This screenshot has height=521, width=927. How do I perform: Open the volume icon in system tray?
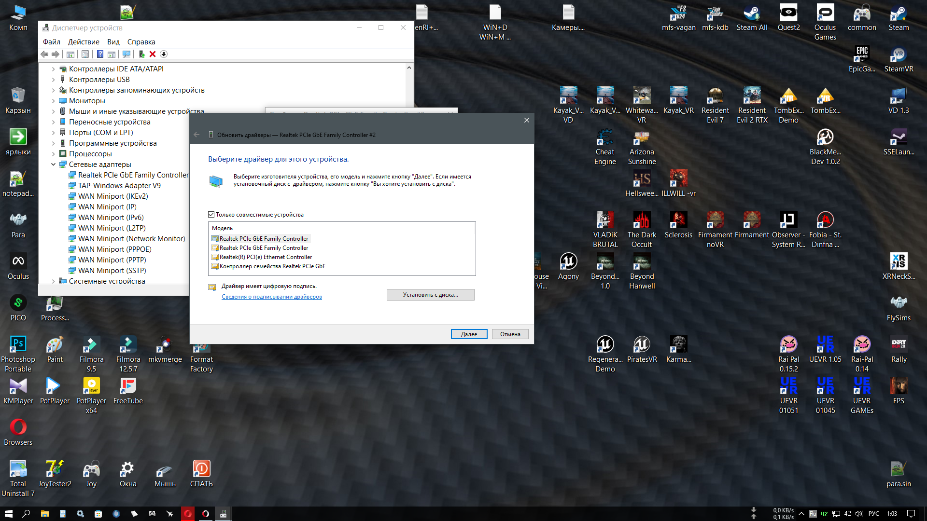(x=859, y=514)
